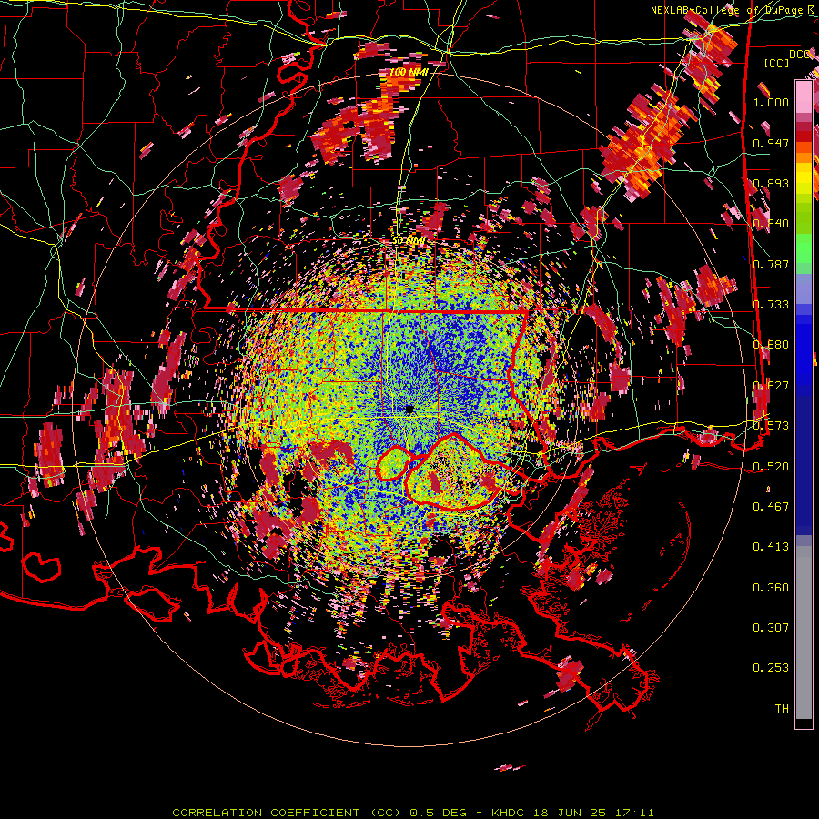Select the 1.000 legend value
This screenshot has height=819, width=819.
point(771,102)
